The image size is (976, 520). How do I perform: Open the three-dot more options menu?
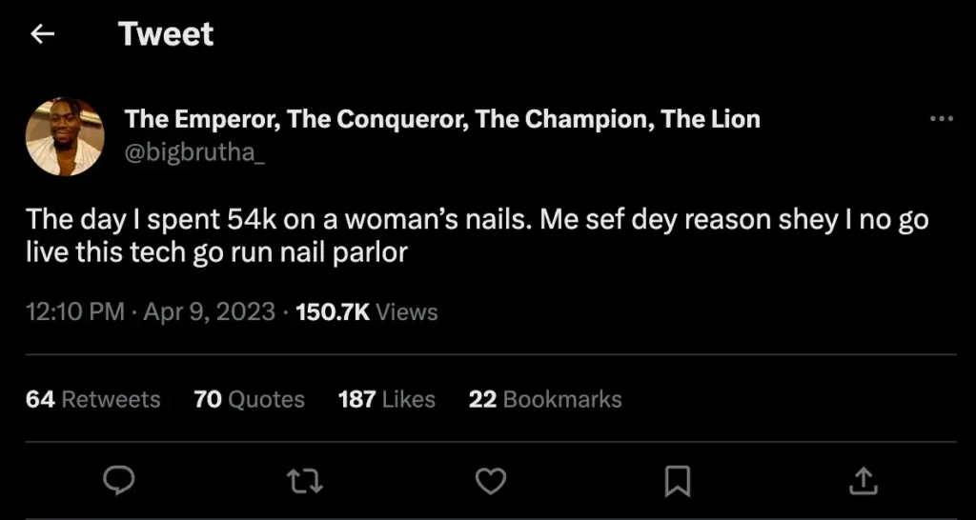[941, 119]
